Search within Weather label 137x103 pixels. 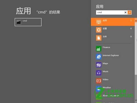point(107,88)
